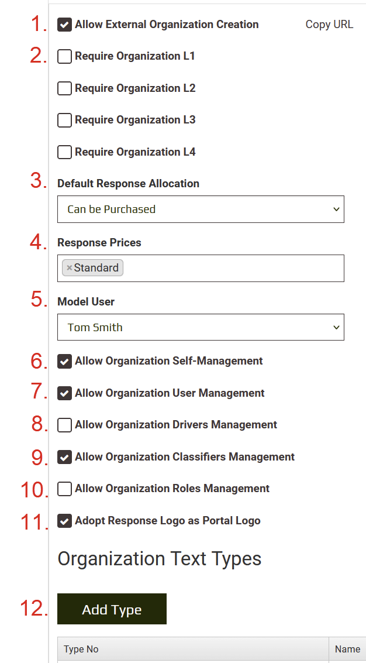This screenshot has width=366, height=663.
Task: Check Allow Organization Roles Management
Action: pyautogui.click(x=65, y=489)
